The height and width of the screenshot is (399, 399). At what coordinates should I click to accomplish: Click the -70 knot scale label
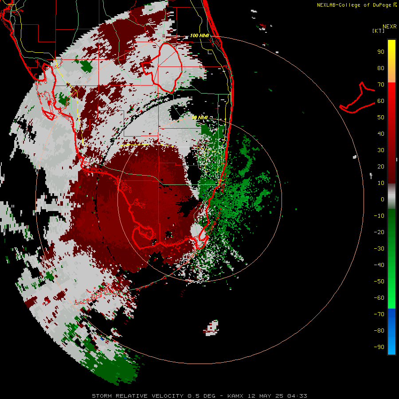[379, 314]
